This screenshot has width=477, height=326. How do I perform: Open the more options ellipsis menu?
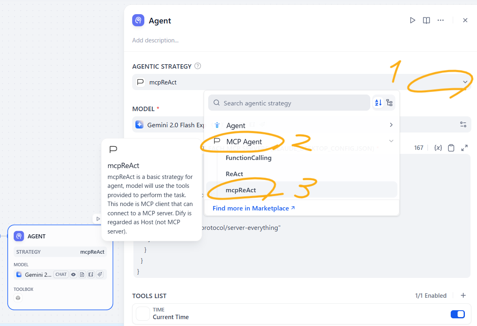pyautogui.click(x=441, y=20)
